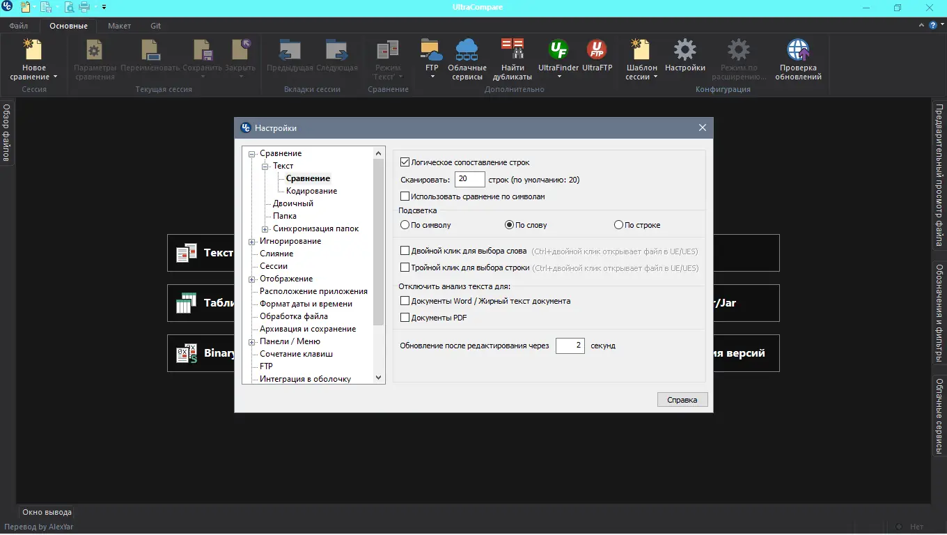The width and height of the screenshot is (947, 535).
Task: Click the Comparison parameters (Параметры сравнения) icon
Action: click(x=95, y=50)
